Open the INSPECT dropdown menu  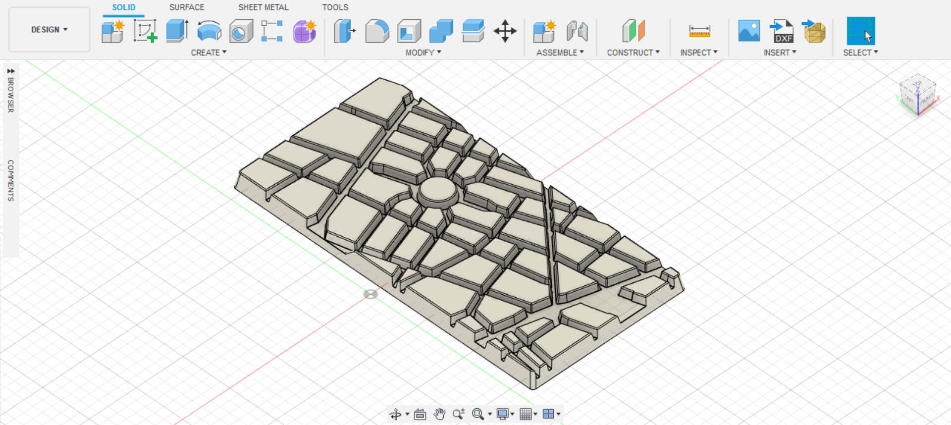699,53
